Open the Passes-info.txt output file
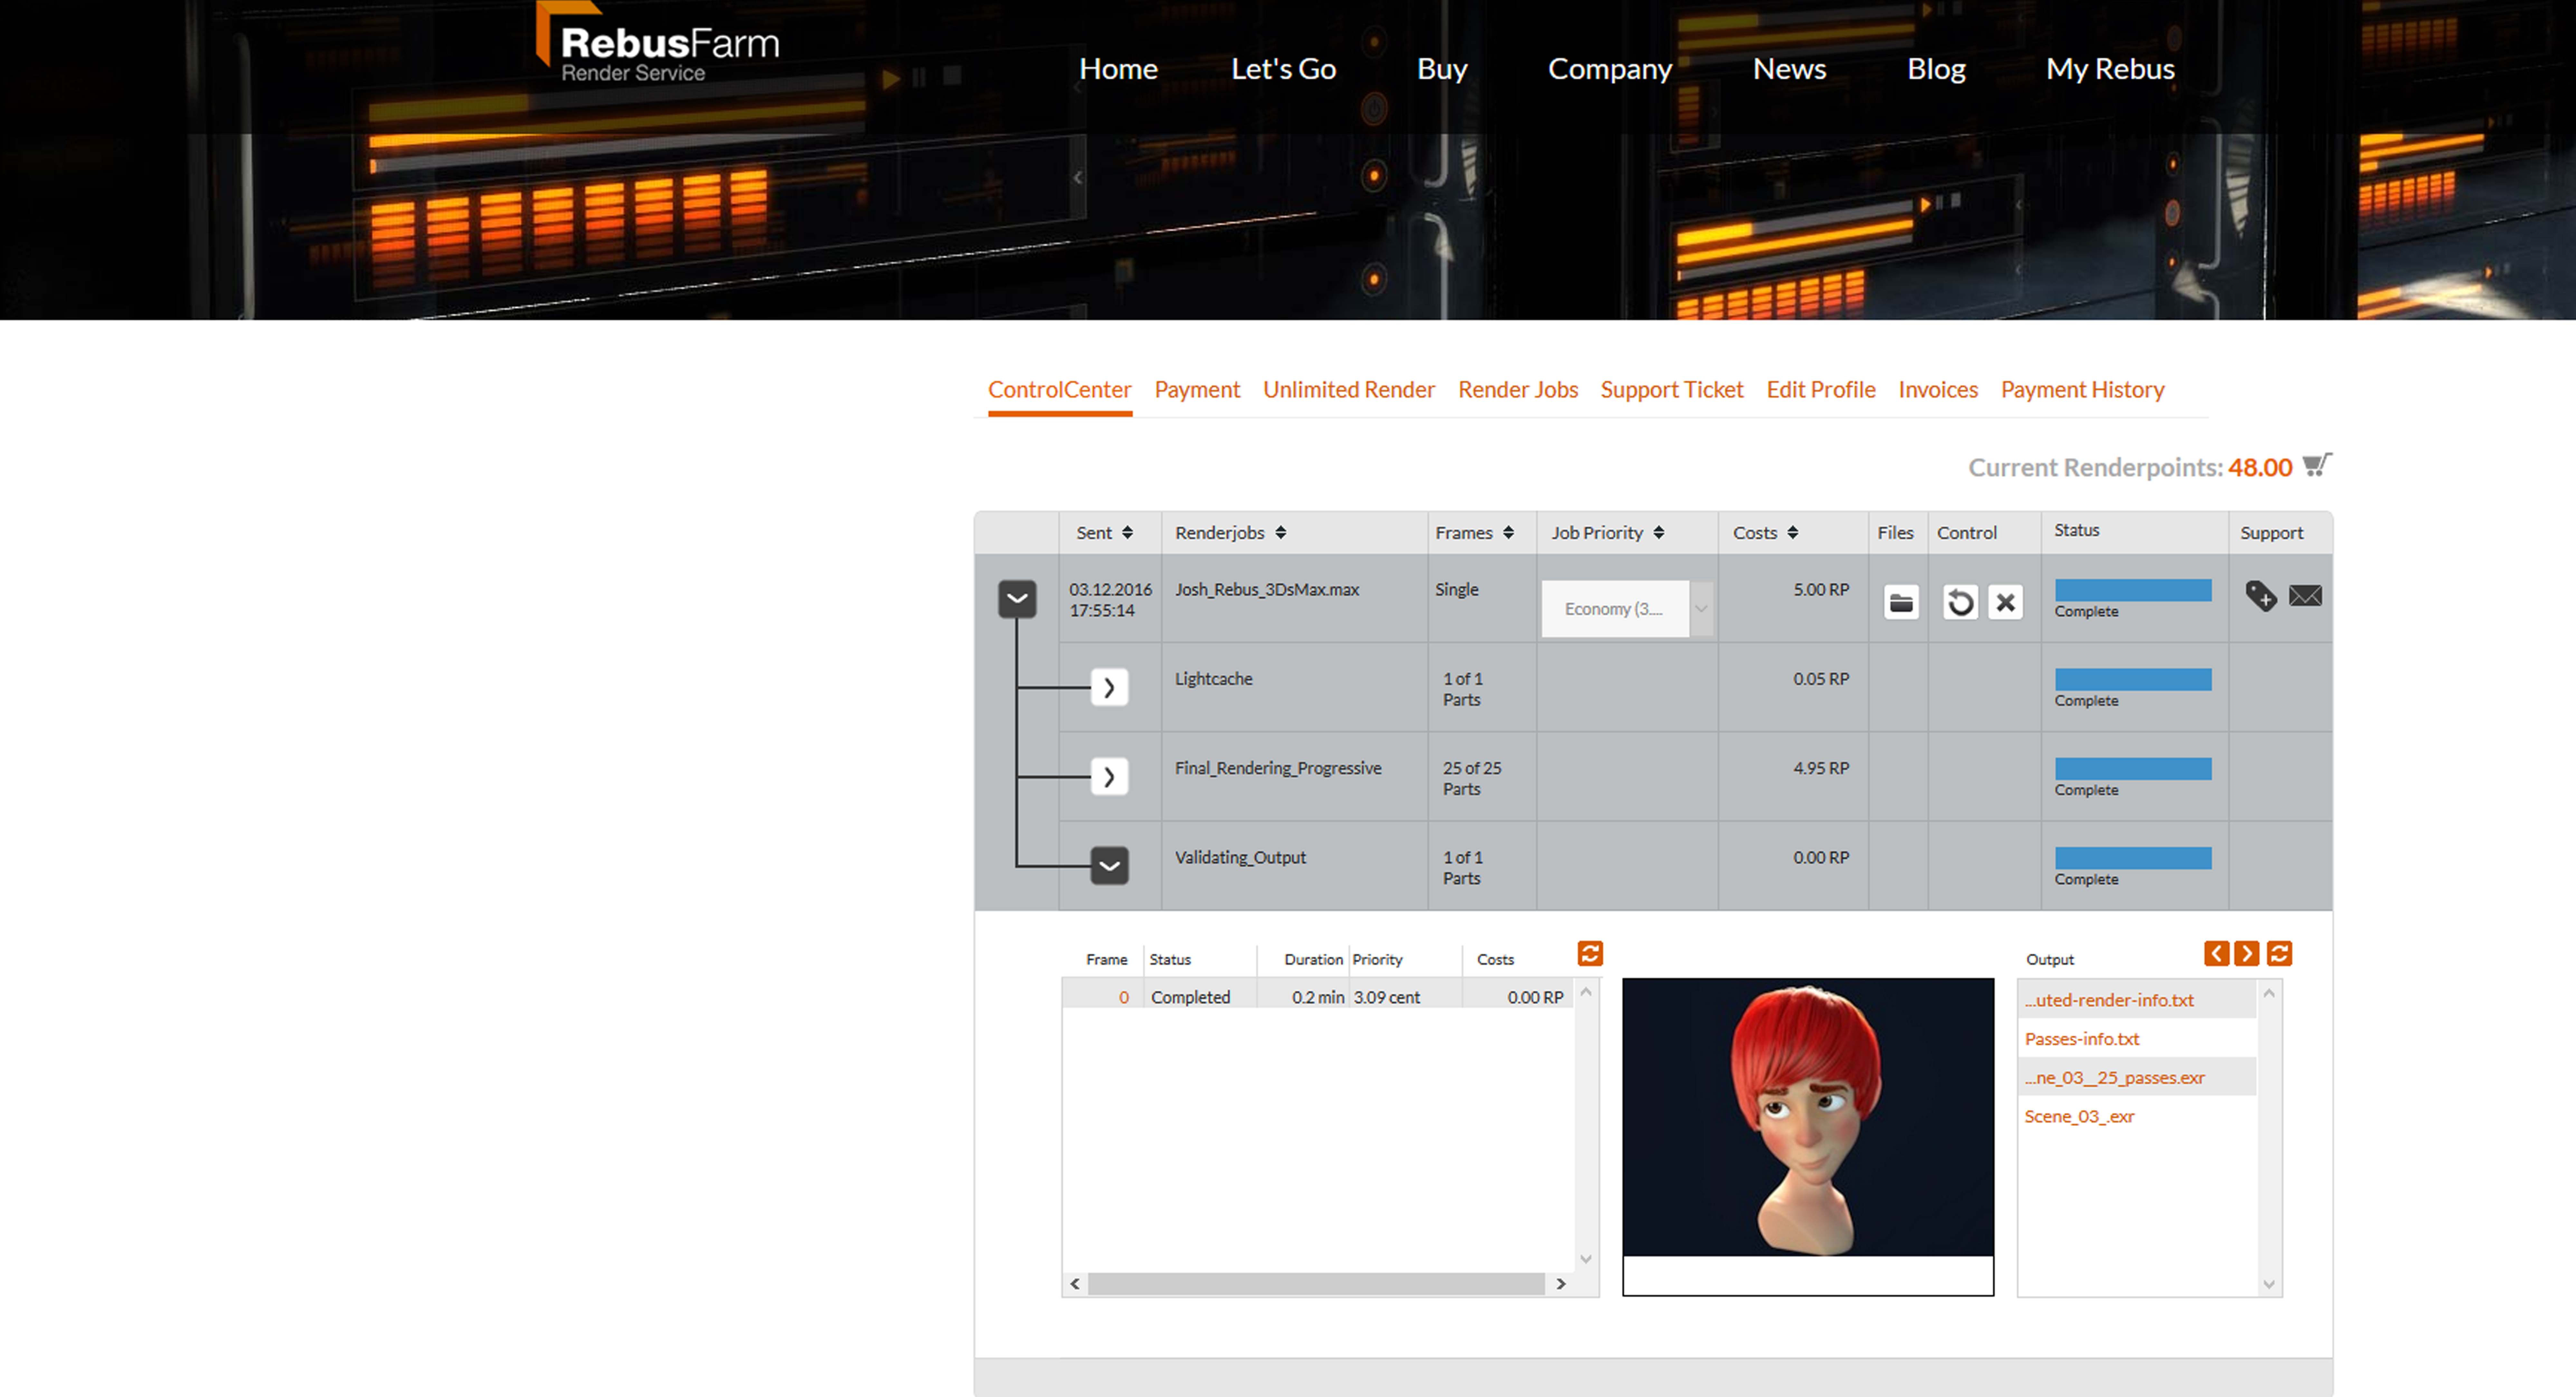Screen dimensions: 2576x1397 coord(2082,1039)
